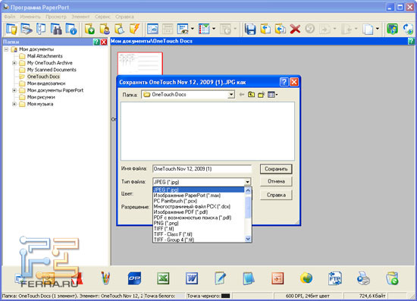
Task: Click the PowerPoint icon in the bottom bar
Action: [x=277, y=278]
